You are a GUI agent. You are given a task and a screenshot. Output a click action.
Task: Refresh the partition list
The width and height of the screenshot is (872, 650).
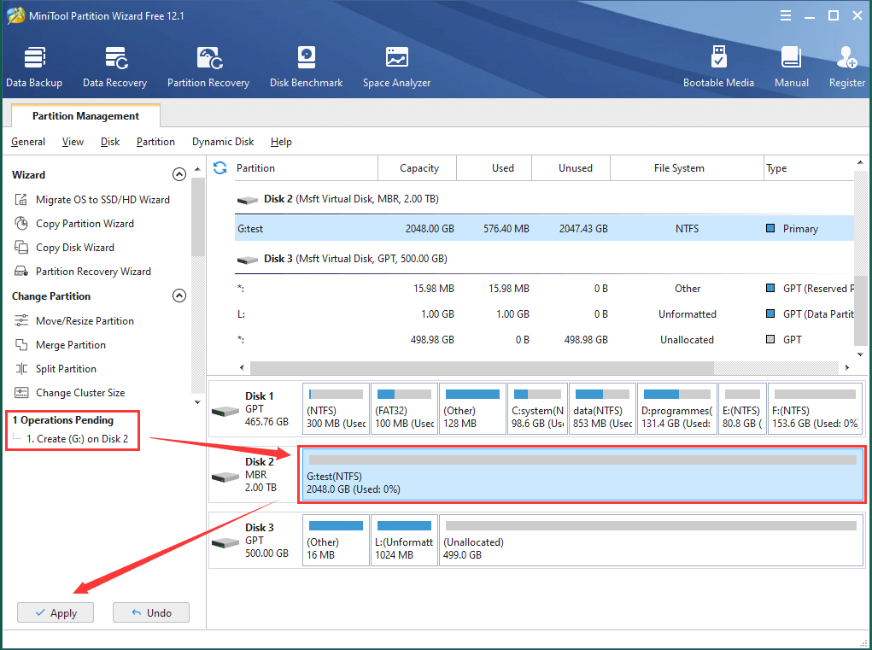coord(220,168)
